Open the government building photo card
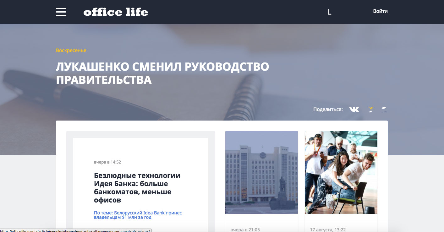The height and width of the screenshot is (232, 444). click(x=261, y=172)
